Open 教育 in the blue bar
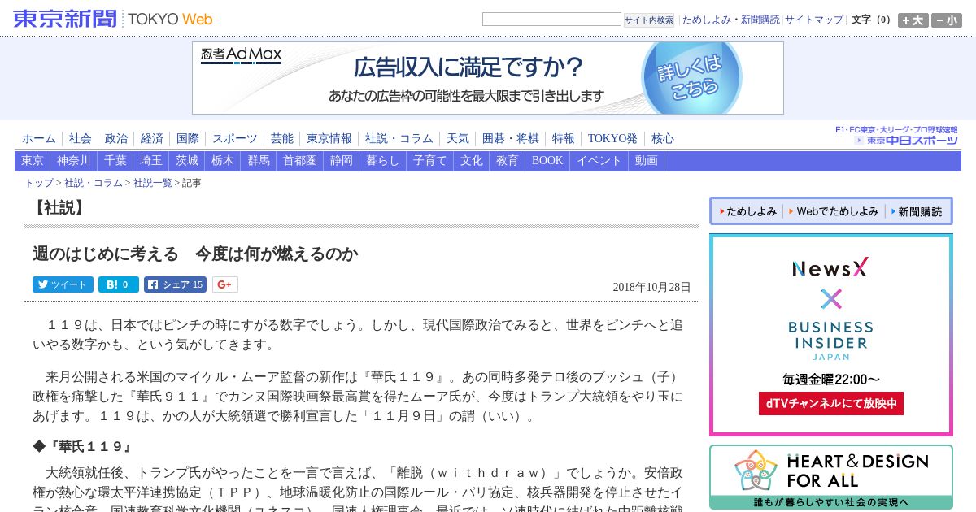The width and height of the screenshot is (976, 512). click(508, 161)
